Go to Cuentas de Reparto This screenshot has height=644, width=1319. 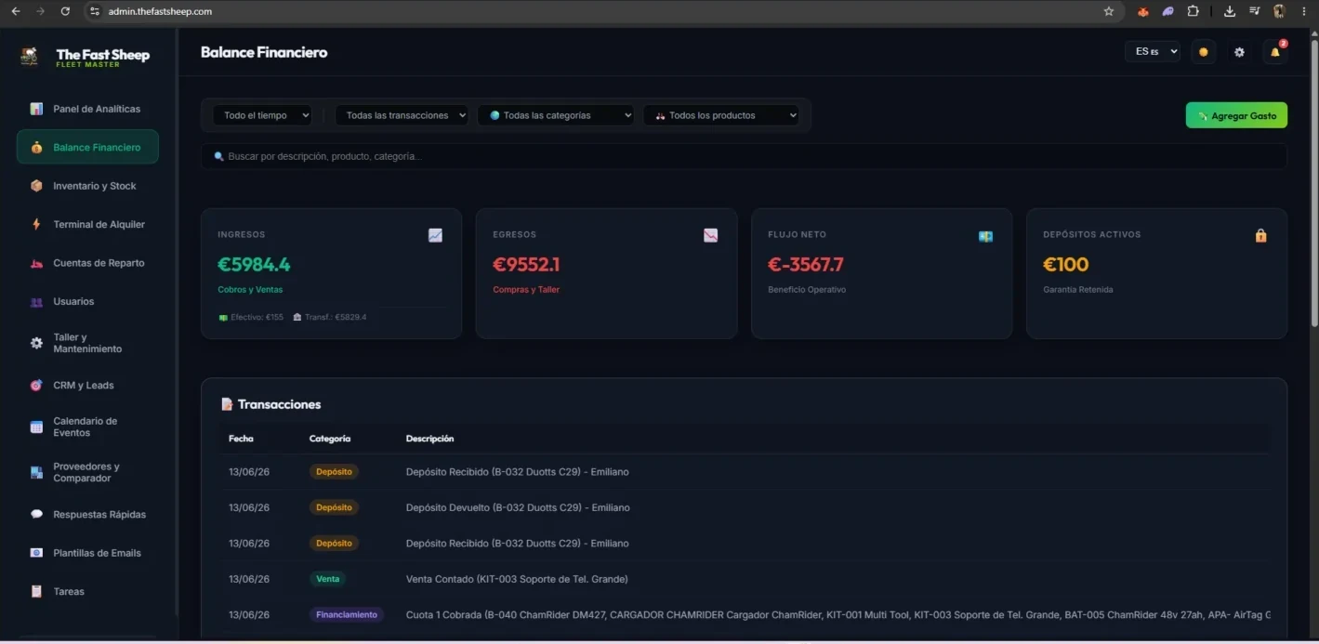87,263
